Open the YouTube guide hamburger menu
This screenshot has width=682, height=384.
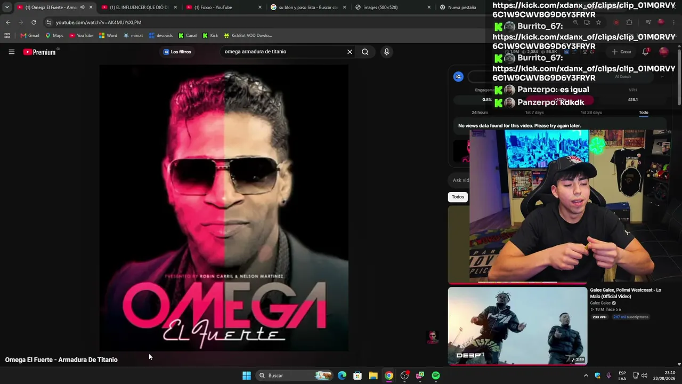tap(11, 52)
